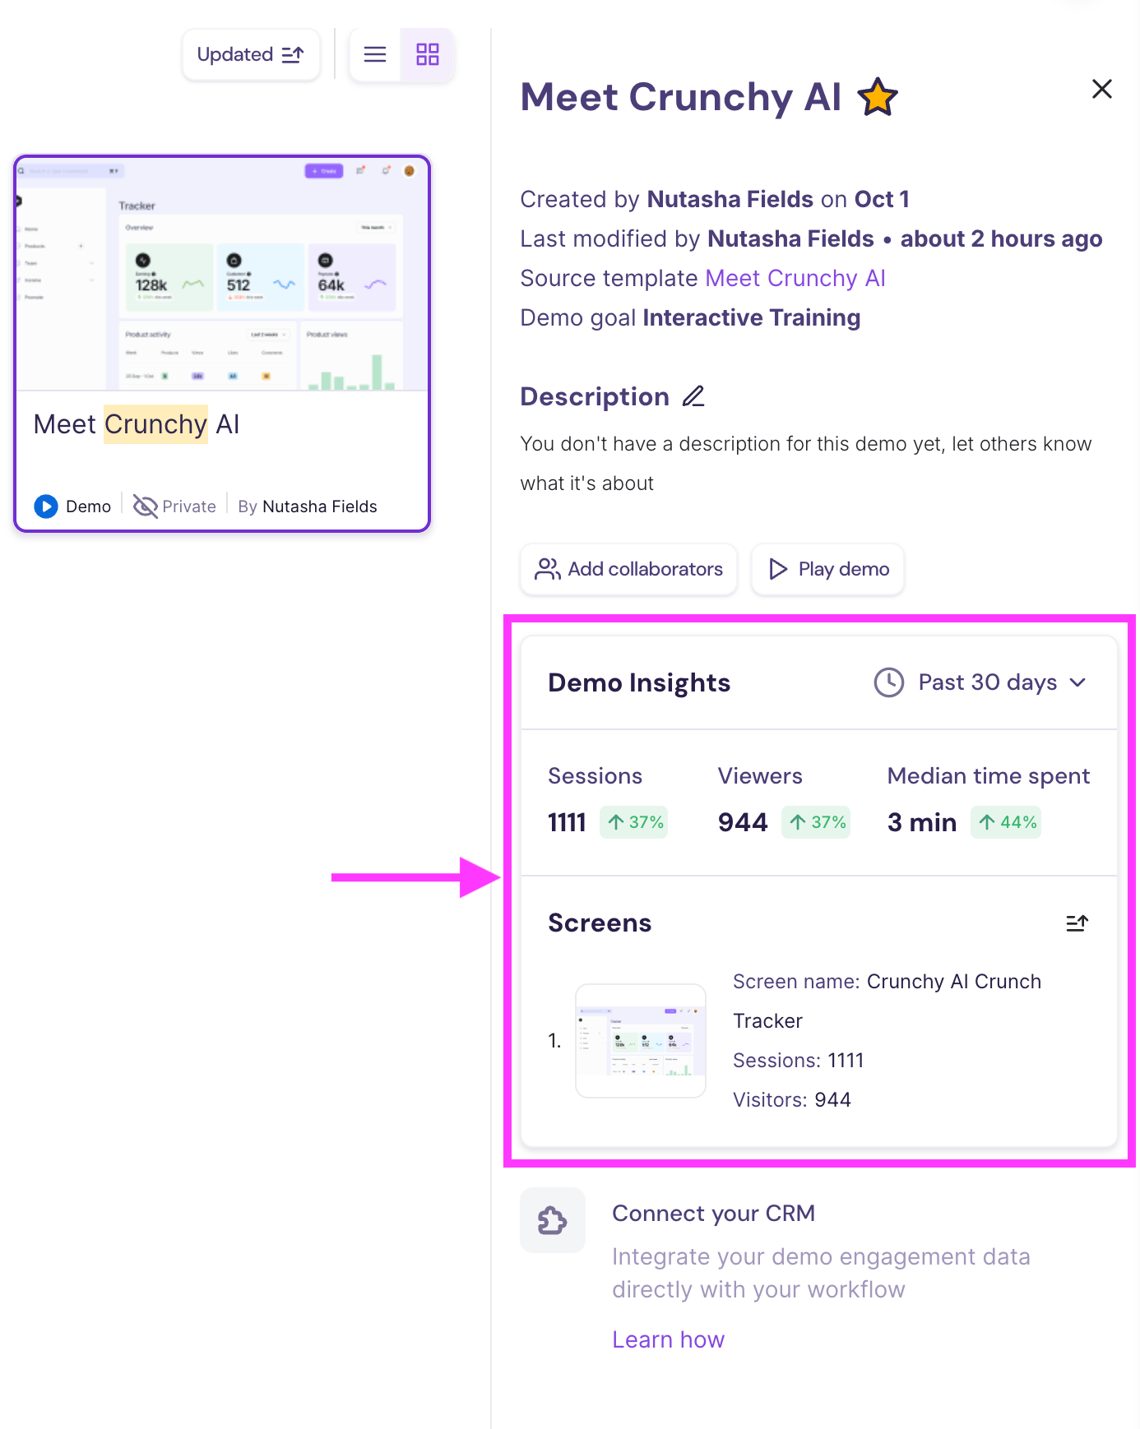Edit description using the pencil icon
The height and width of the screenshot is (1429, 1140).
point(693,396)
